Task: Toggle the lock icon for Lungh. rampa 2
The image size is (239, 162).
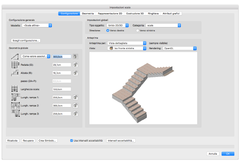Action: pos(75,106)
